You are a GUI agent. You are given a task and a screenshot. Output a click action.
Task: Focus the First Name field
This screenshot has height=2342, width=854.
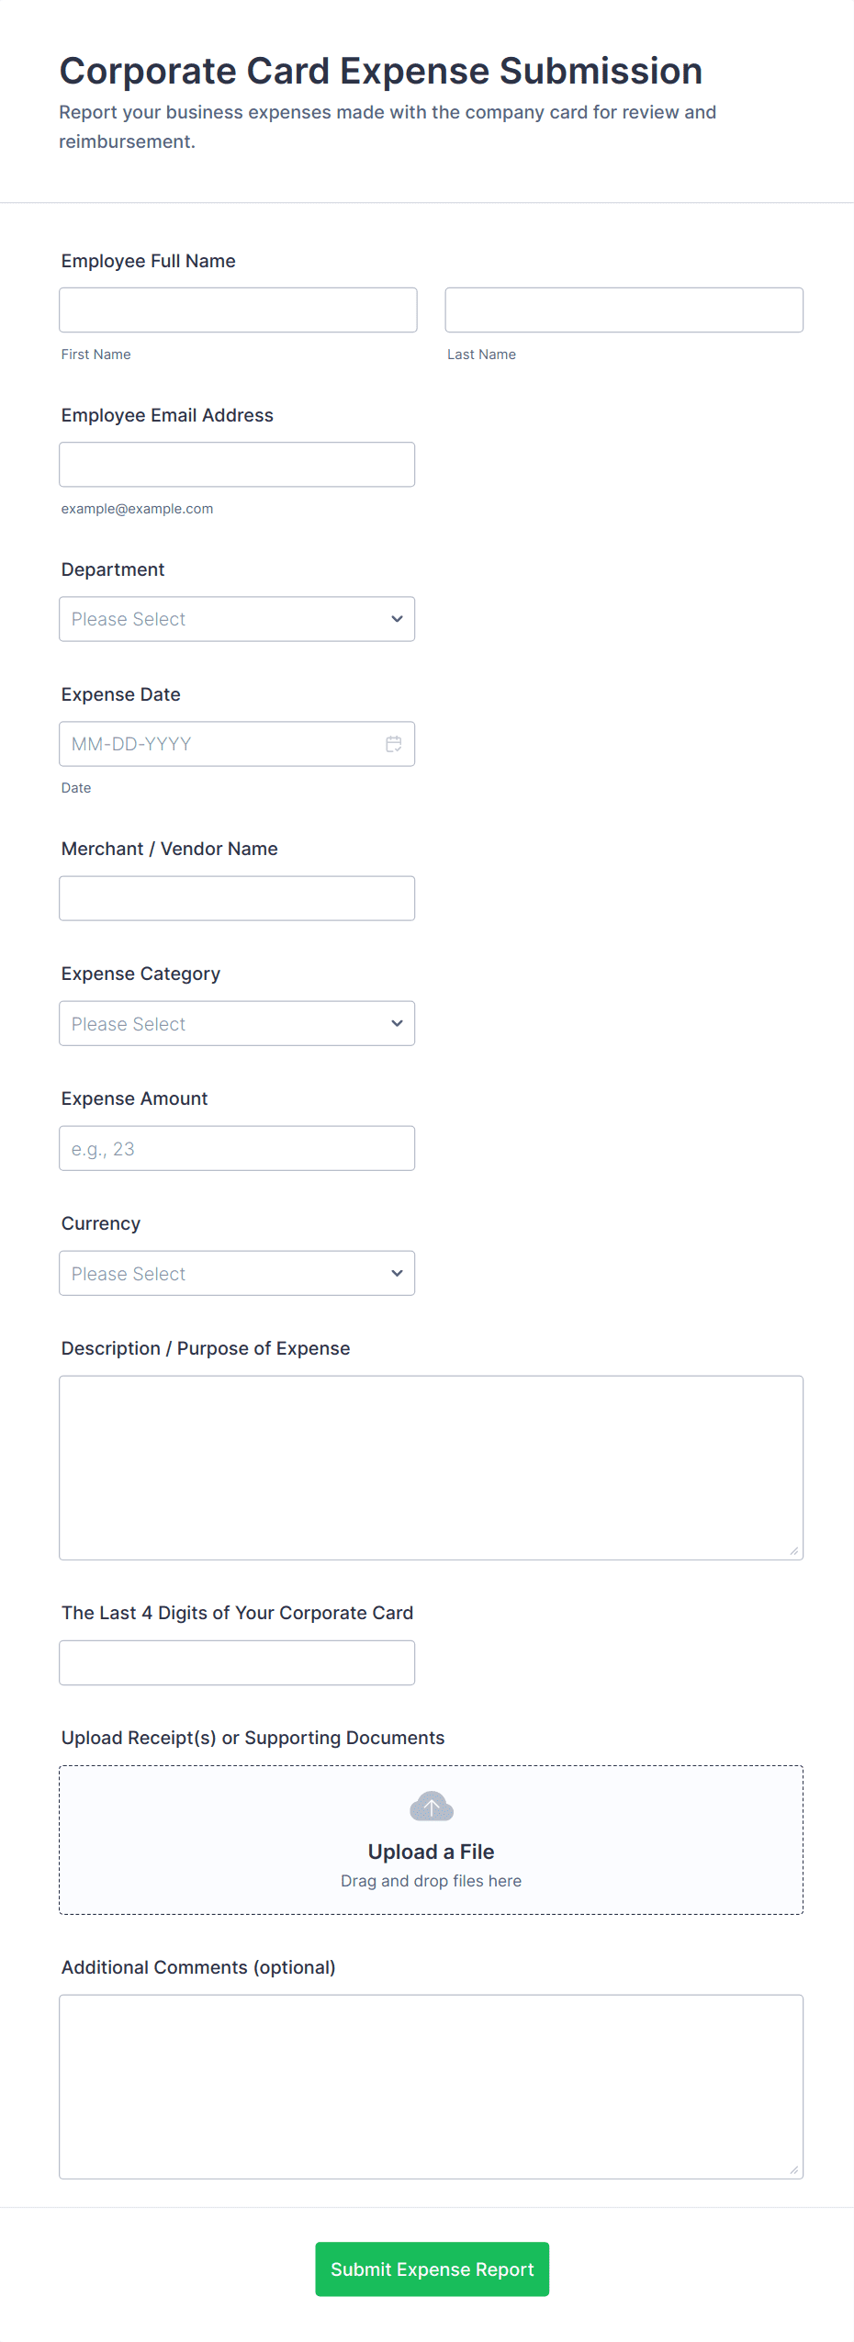click(238, 310)
